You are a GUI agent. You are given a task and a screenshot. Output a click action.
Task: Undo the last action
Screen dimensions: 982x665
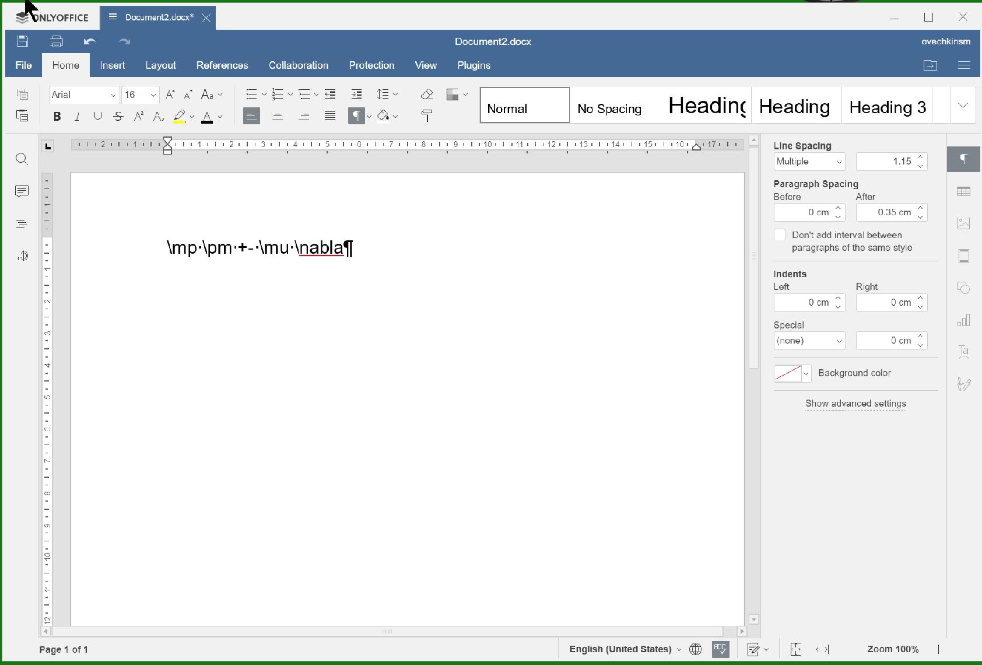pyautogui.click(x=90, y=41)
